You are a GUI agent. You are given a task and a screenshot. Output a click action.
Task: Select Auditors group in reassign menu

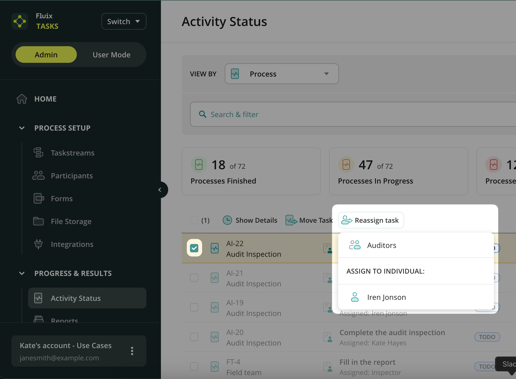click(x=382, y=245)
